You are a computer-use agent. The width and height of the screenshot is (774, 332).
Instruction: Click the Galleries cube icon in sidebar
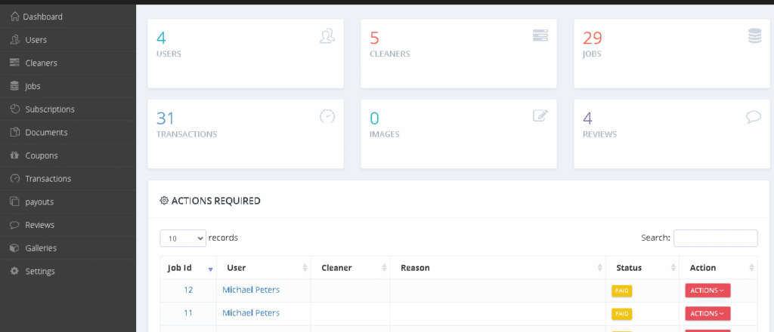tap(15, 248)
